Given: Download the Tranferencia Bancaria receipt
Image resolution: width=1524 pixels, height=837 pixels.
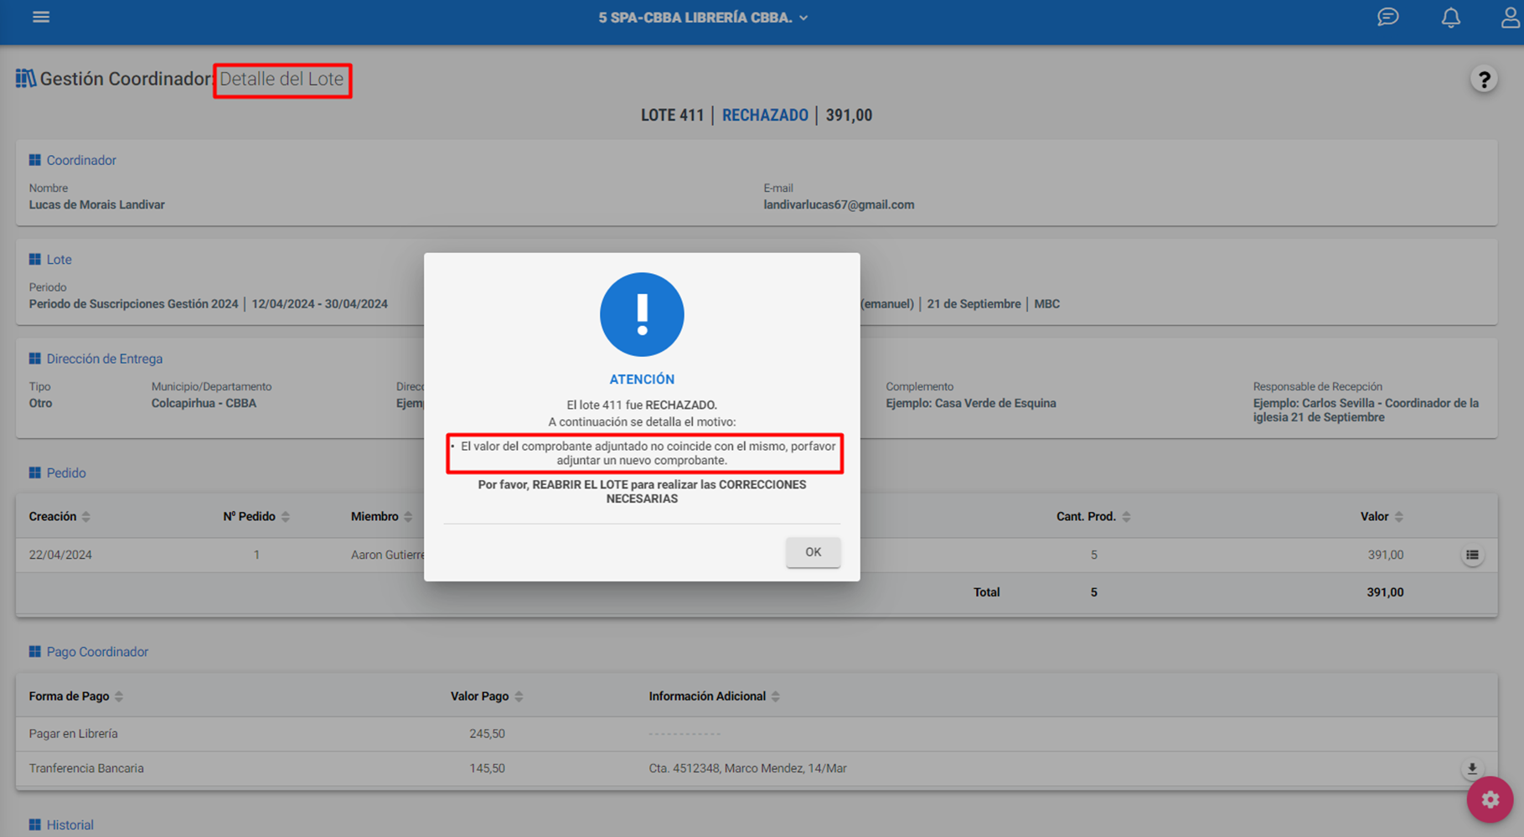Looking at the screenshot, I should tap(1472, 768).
